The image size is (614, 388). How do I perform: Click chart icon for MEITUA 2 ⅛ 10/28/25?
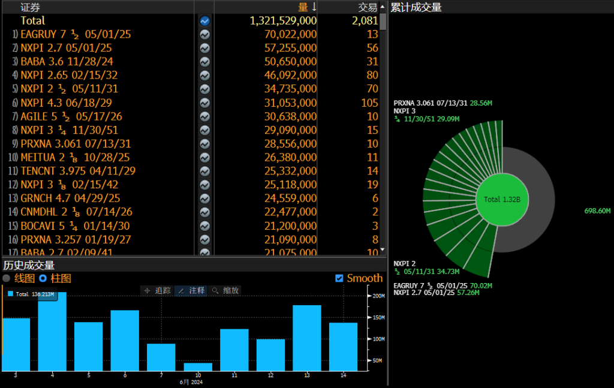tap(204, 157)
